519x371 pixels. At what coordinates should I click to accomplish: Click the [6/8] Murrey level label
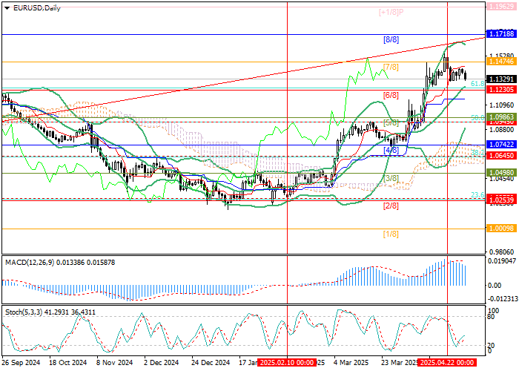coord(391,96)
